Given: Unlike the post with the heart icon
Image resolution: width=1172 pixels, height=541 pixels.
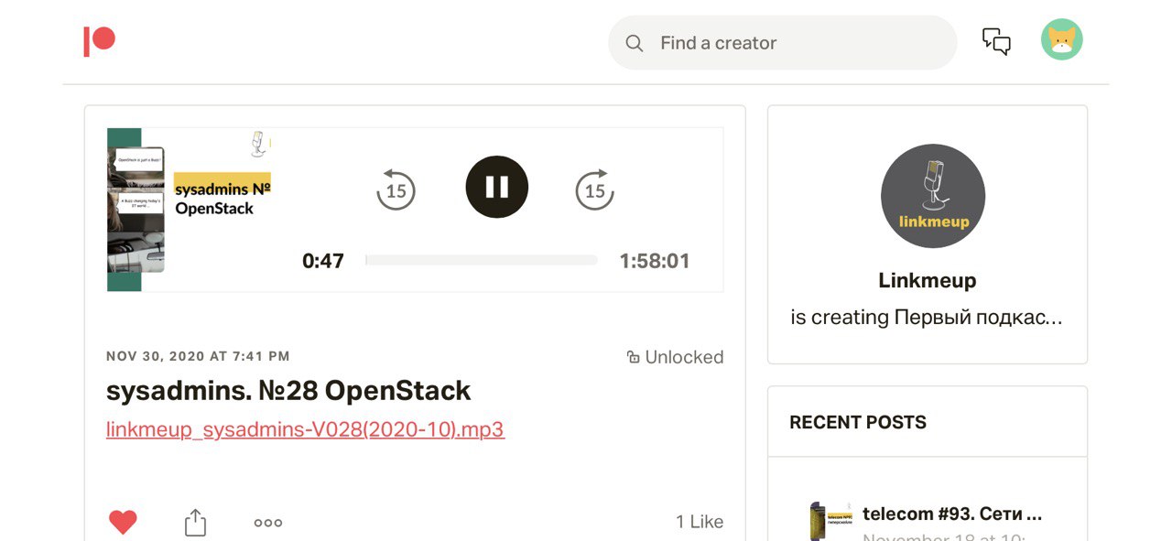Looking at the screenshot, I should 123,522.
